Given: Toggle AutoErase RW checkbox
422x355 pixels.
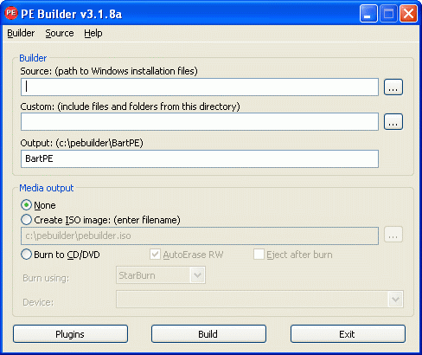Looking at the screenshot, I should [155, 255].
